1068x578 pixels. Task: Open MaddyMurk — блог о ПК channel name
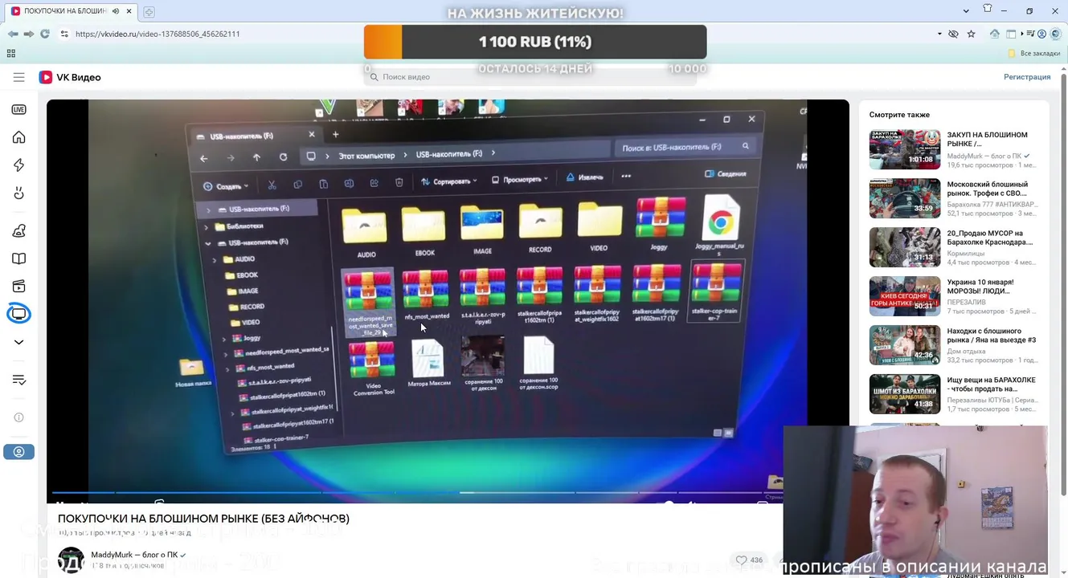coord(134,555)
